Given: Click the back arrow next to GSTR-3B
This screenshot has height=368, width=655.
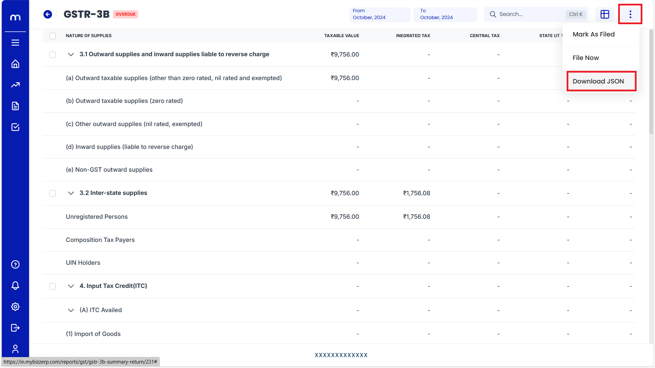Looking at the screenshot, I should click(48, 14).
